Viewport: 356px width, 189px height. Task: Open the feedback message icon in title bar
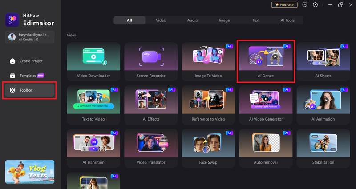(305, 5)
